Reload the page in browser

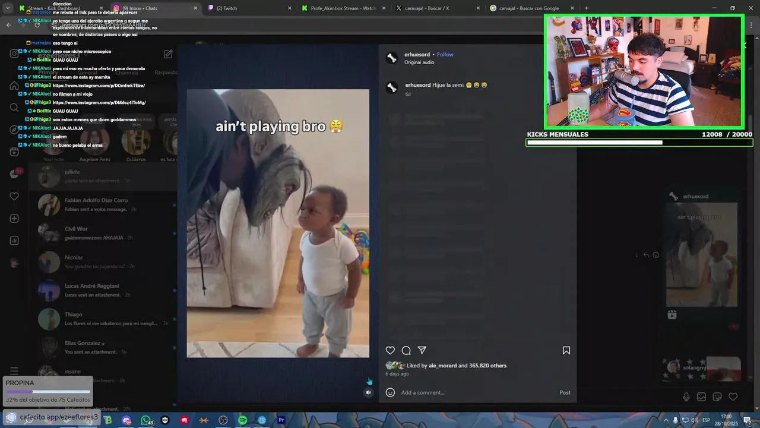37,25
